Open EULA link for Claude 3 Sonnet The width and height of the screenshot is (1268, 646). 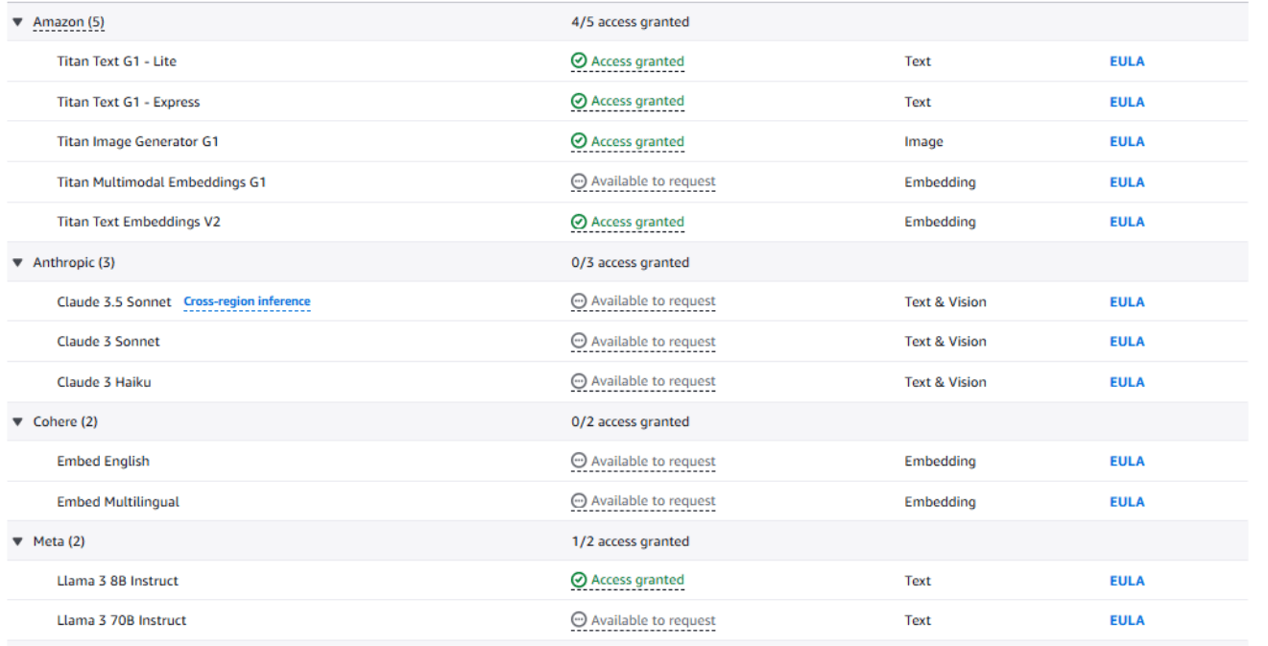coord(1127,342)
